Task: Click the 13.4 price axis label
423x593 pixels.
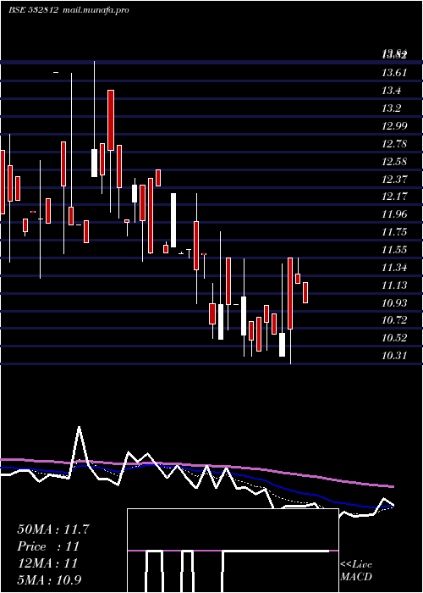Action: click(391, 91)
